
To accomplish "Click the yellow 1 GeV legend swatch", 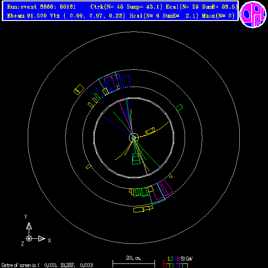I will (169, 266).
